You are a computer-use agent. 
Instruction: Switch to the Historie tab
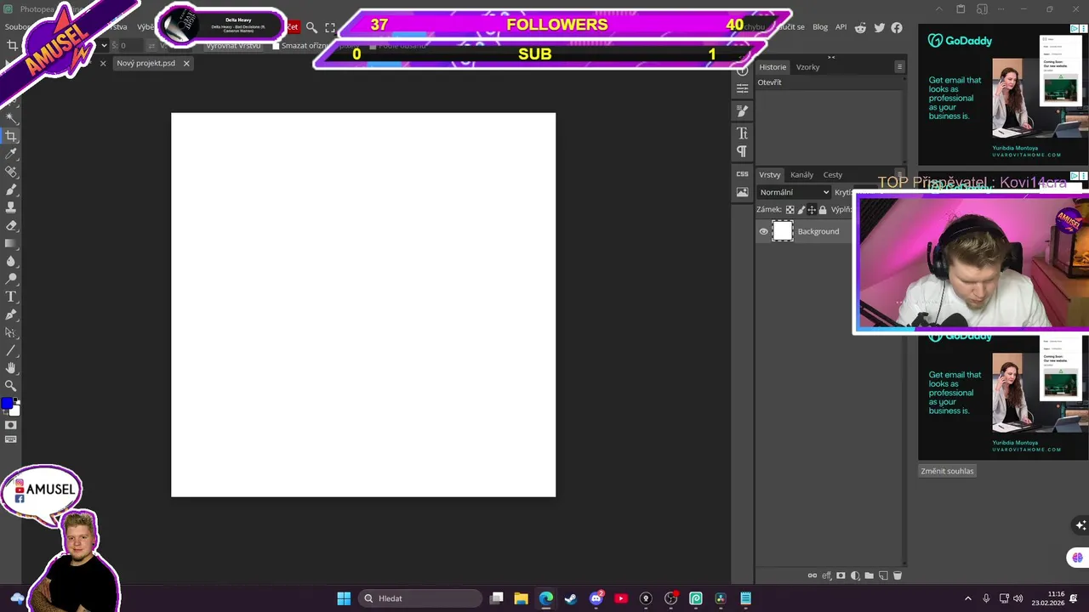point(773,67)
